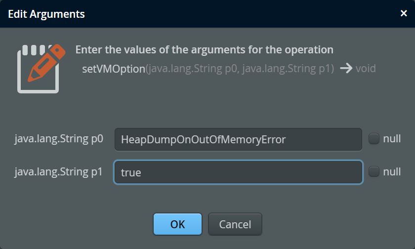Click the grey parameter signature in parentheses
The height and width of the screenshot is (249, 415).
240,69
